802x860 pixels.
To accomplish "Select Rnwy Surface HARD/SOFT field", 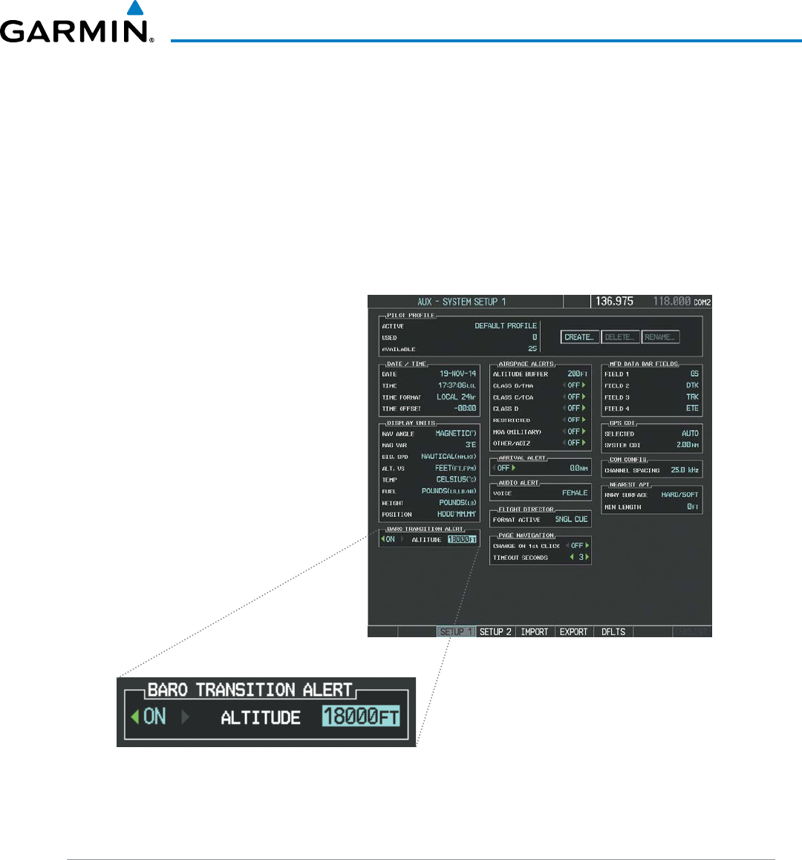I will pos(679,495).
